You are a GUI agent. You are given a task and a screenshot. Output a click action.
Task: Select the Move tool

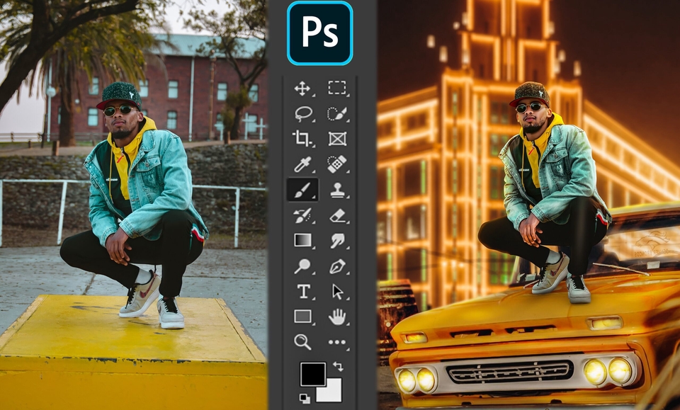point(302,89)
